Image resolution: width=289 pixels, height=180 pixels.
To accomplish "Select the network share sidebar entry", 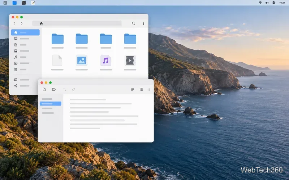I will pyautogui.click(x=22, y=86).
